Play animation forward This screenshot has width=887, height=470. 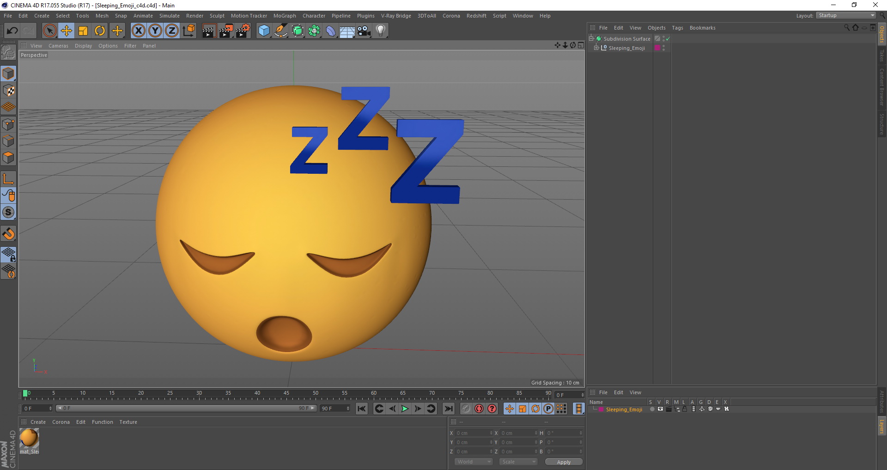405,409
